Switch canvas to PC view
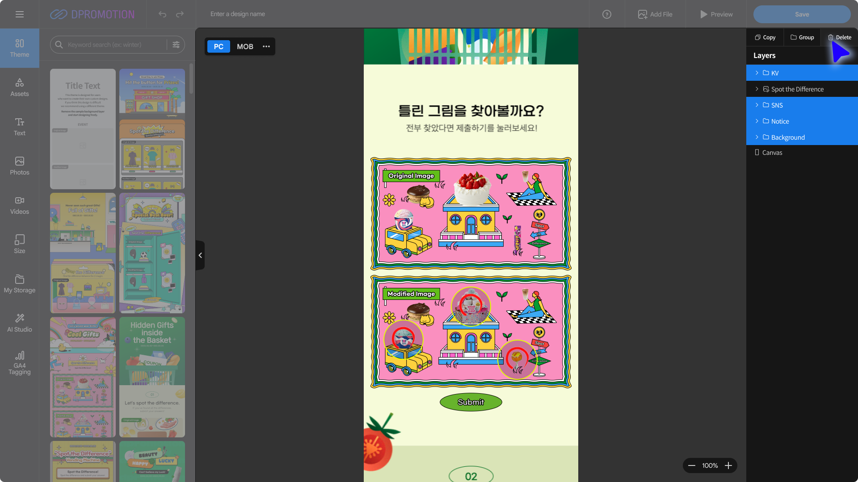Screen dimensions: 858x482 tap(219, 46)
